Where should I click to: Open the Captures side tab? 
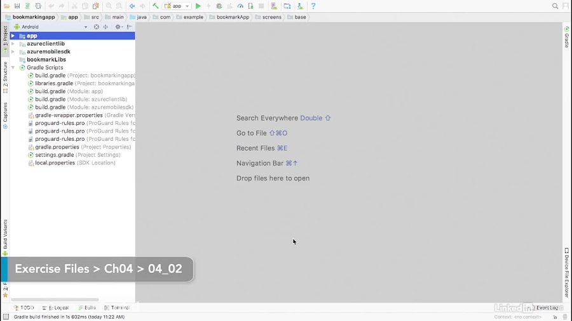point(5,115)
